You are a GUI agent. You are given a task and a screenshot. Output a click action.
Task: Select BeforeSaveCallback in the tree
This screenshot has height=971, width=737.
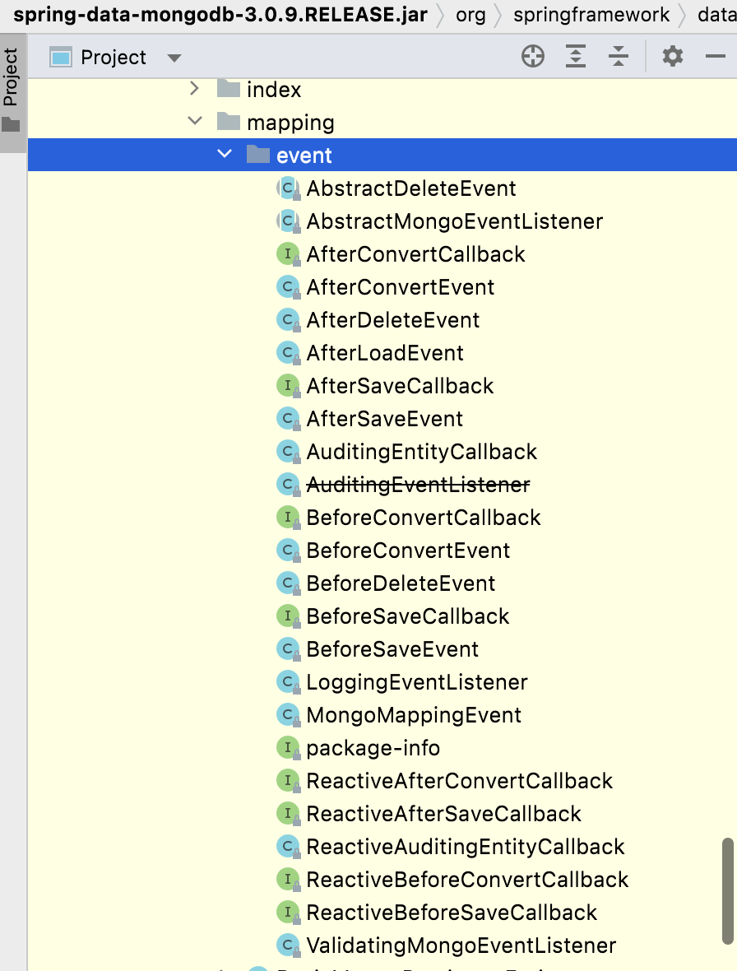(x=408, y=616)
